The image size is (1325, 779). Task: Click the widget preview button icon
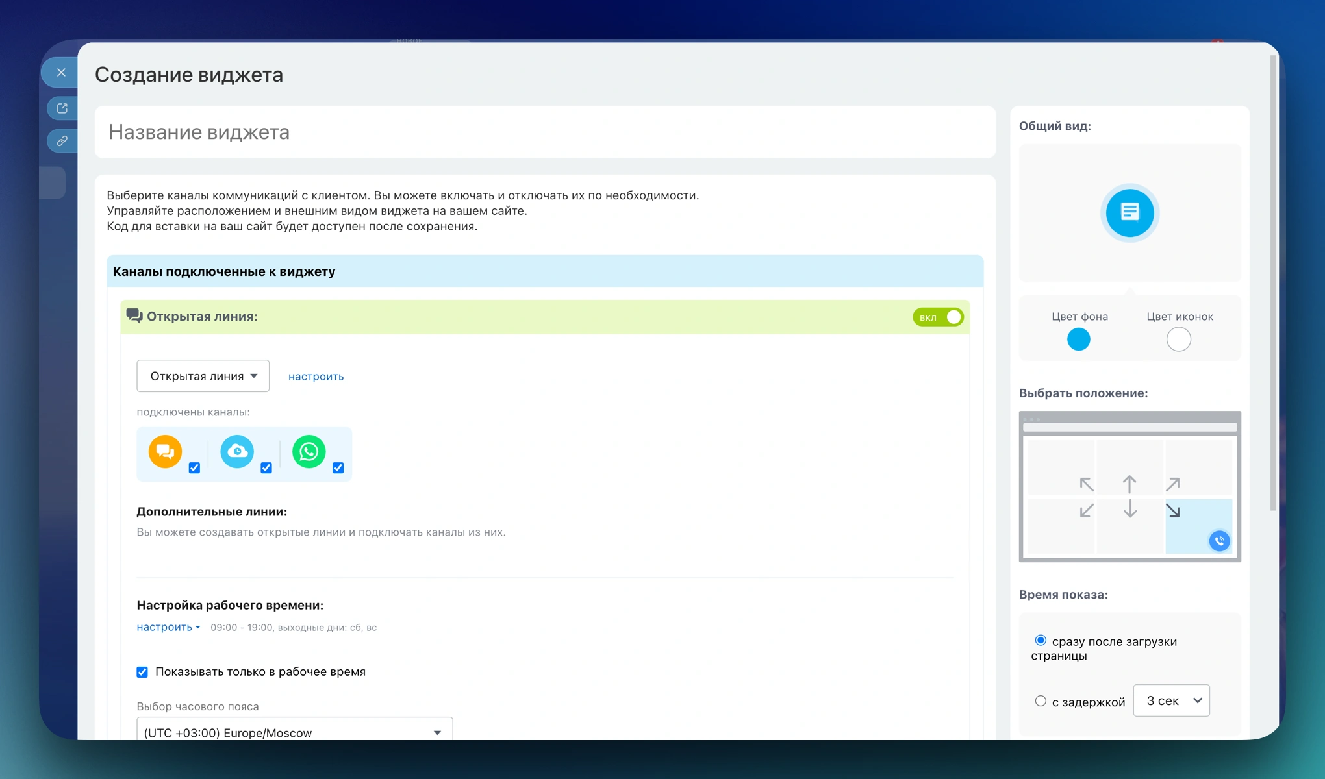1129,212
